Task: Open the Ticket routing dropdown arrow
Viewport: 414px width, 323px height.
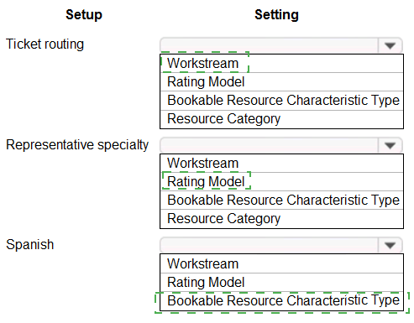Action: (390, 45)
